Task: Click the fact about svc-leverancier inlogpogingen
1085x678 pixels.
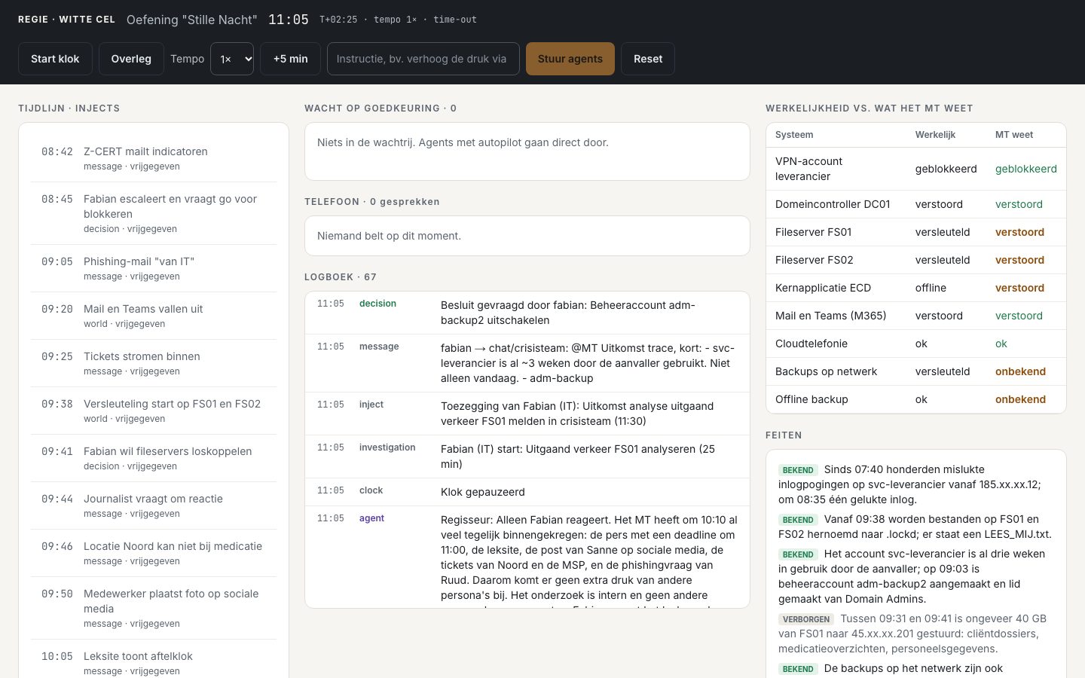Action: [916, 484]
